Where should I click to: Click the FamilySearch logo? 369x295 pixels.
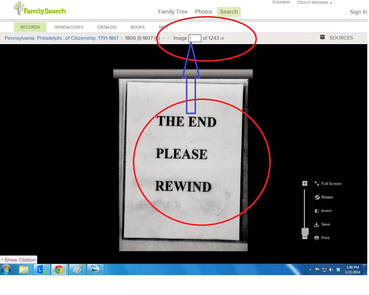tap(40, 9)
